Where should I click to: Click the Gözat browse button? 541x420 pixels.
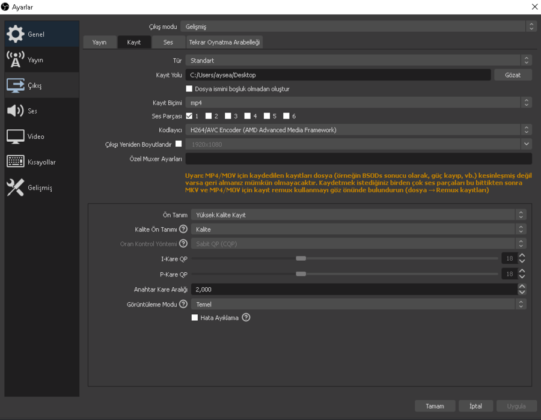(x=513, y=75)
